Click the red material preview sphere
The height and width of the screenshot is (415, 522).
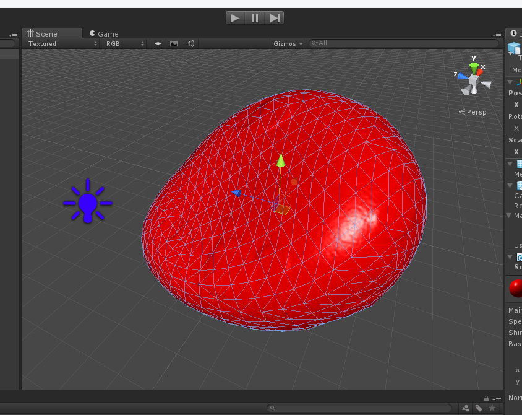[x=516, y=288]
